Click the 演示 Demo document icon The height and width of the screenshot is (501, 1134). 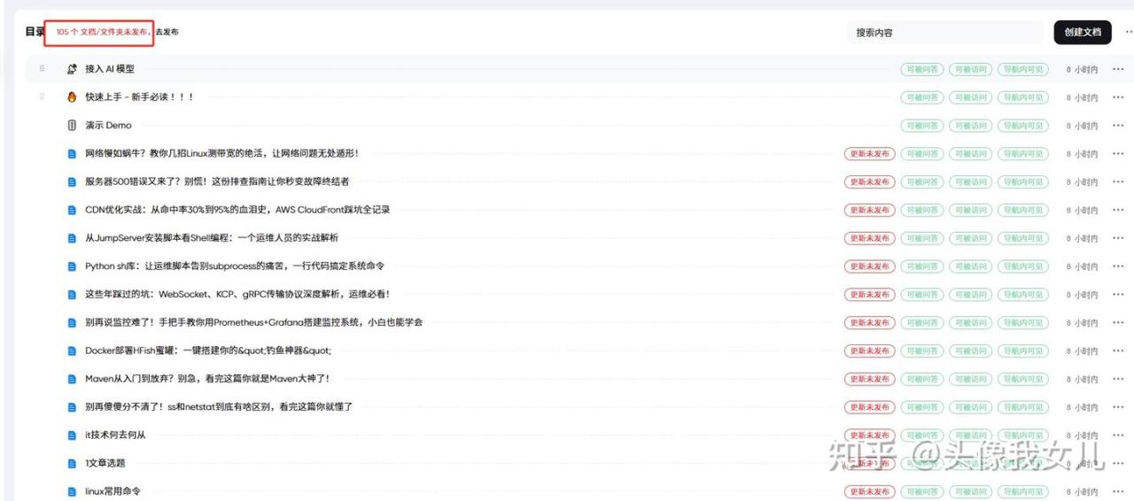pos(73,126)
